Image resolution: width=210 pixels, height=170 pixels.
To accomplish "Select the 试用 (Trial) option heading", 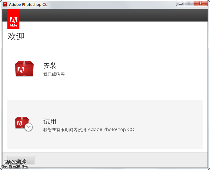I will tap(50, 121).
